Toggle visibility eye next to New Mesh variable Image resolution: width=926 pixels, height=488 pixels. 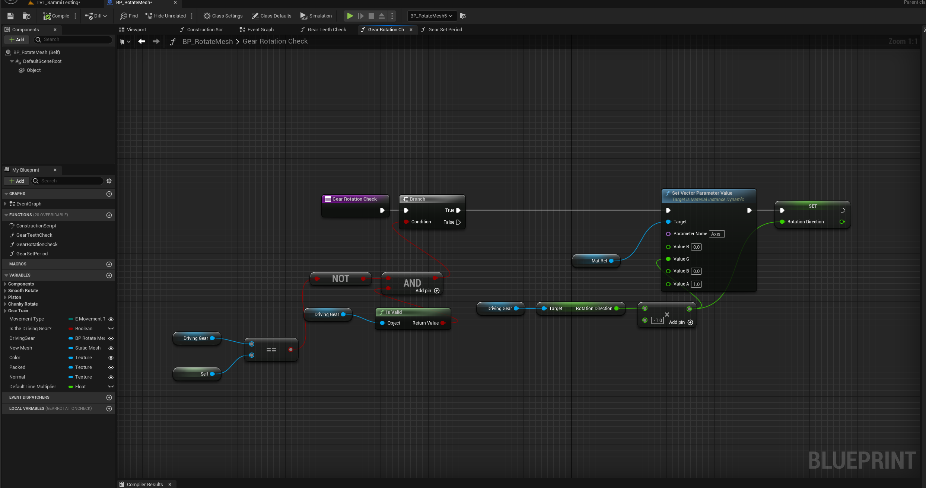click(x=111, y=348)
